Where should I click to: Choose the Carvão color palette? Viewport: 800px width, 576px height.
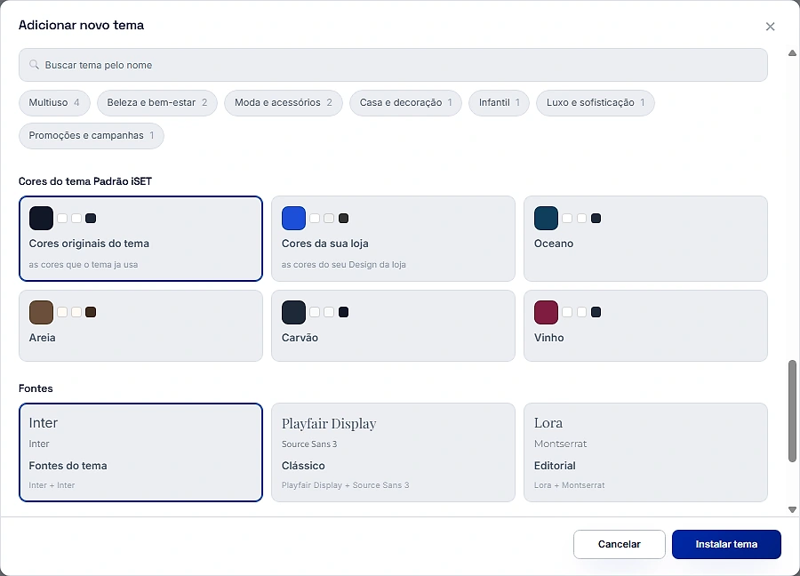click(x=393, y=325)
